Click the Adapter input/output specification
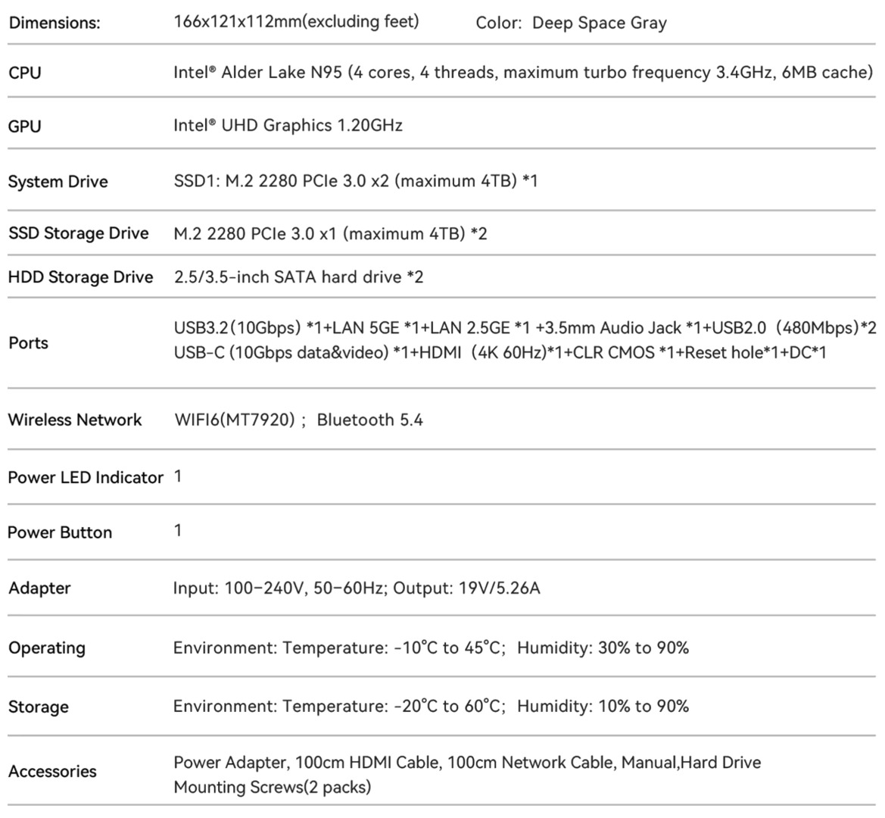This screenshot has height=818, width=885. (x=357, y=589)
